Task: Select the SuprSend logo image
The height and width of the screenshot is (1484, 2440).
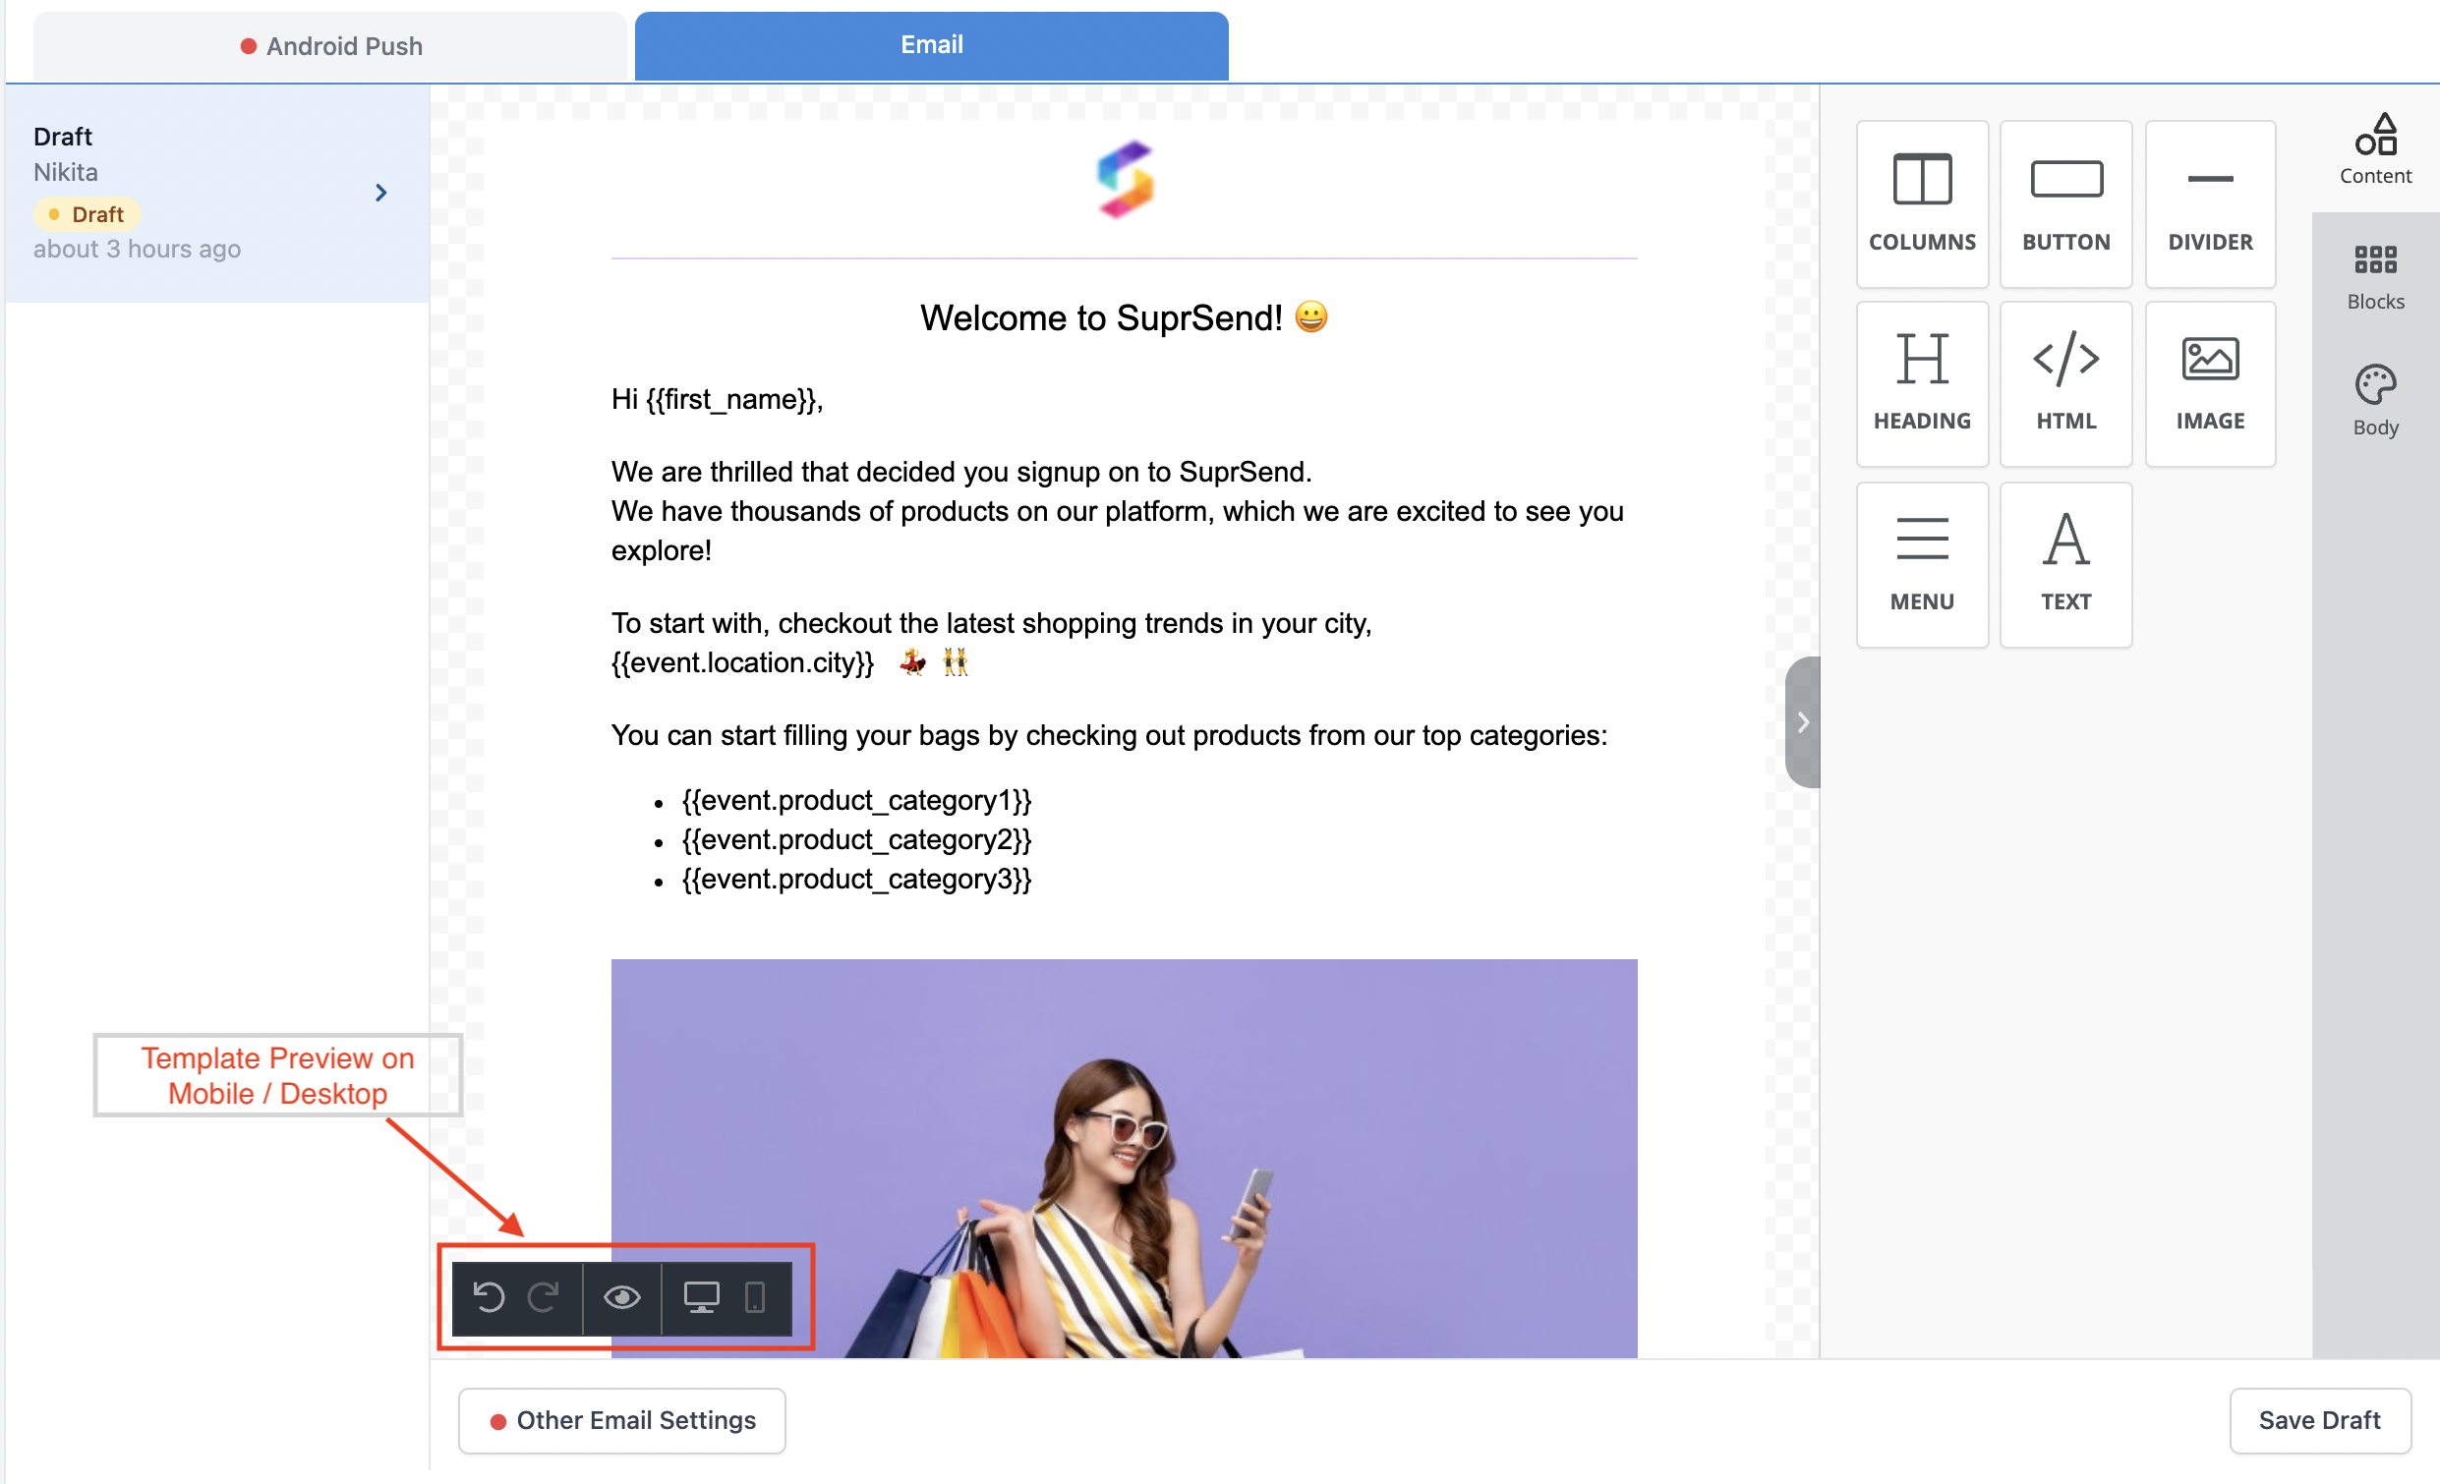Action: tap(1124, 179)
